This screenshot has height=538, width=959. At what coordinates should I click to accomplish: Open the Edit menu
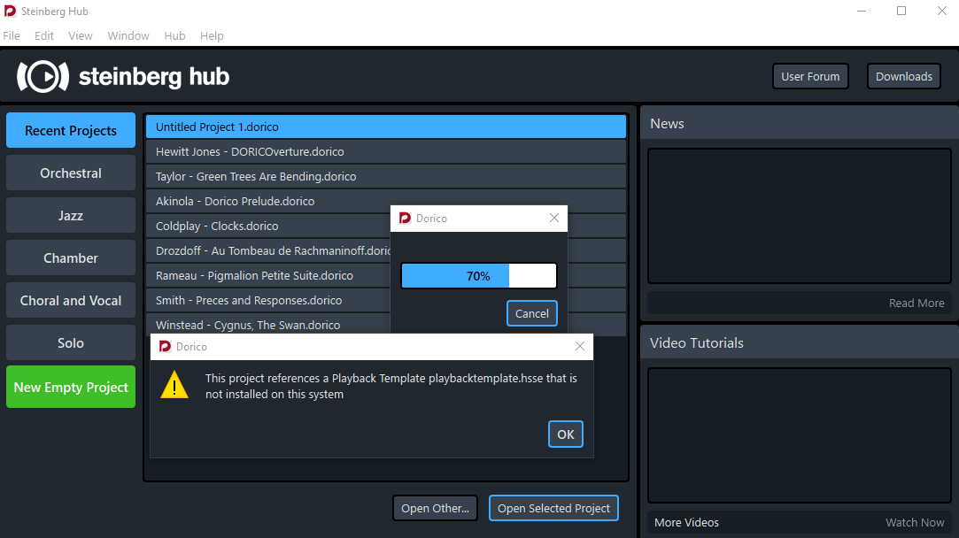point(44,36)
